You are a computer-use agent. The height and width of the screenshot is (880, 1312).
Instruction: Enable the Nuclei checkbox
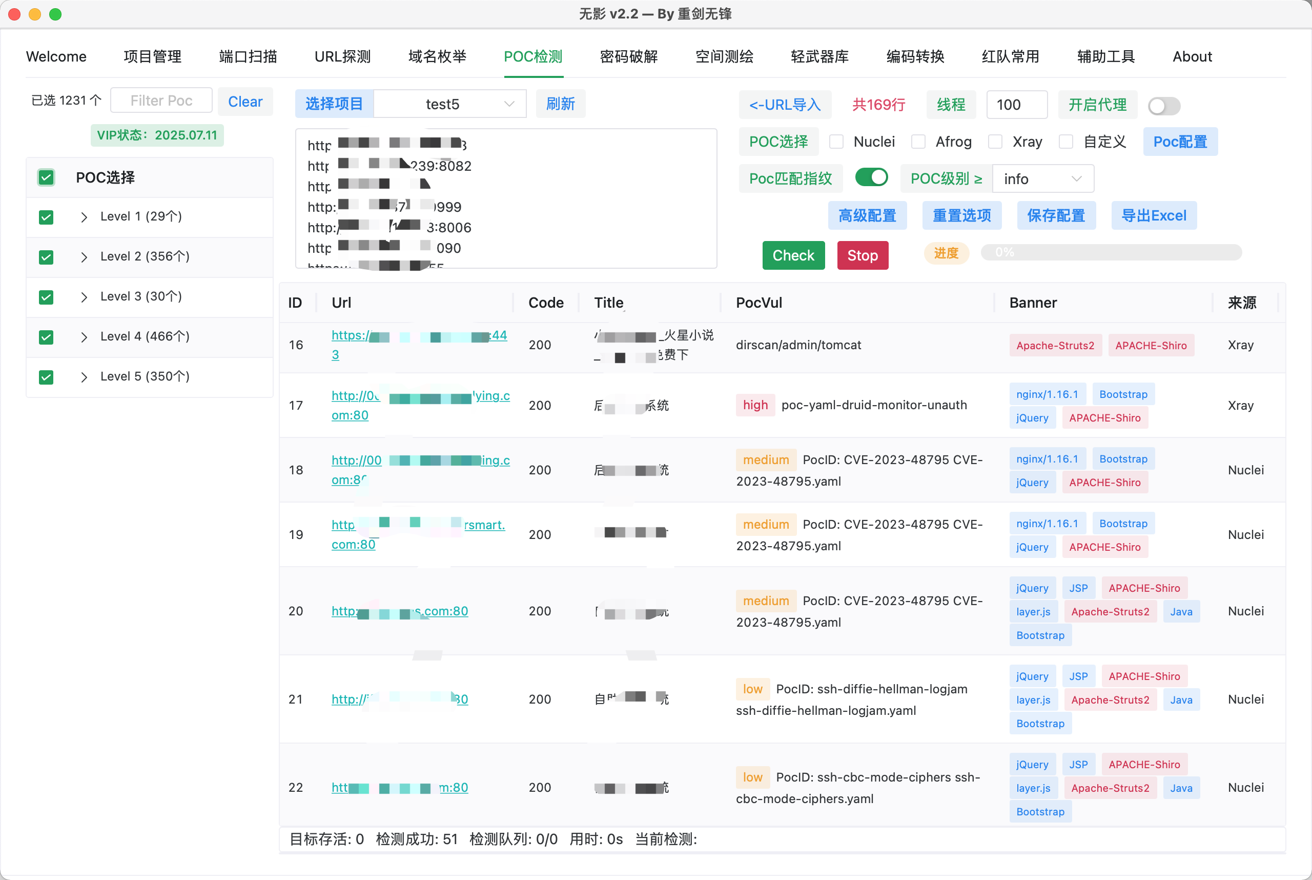836,142
